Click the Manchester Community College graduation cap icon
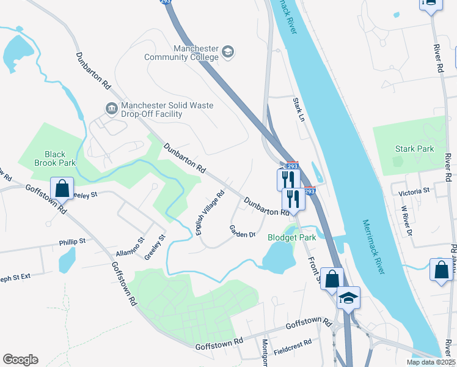This screenshot has height=367, width=457. pos(228,52)
